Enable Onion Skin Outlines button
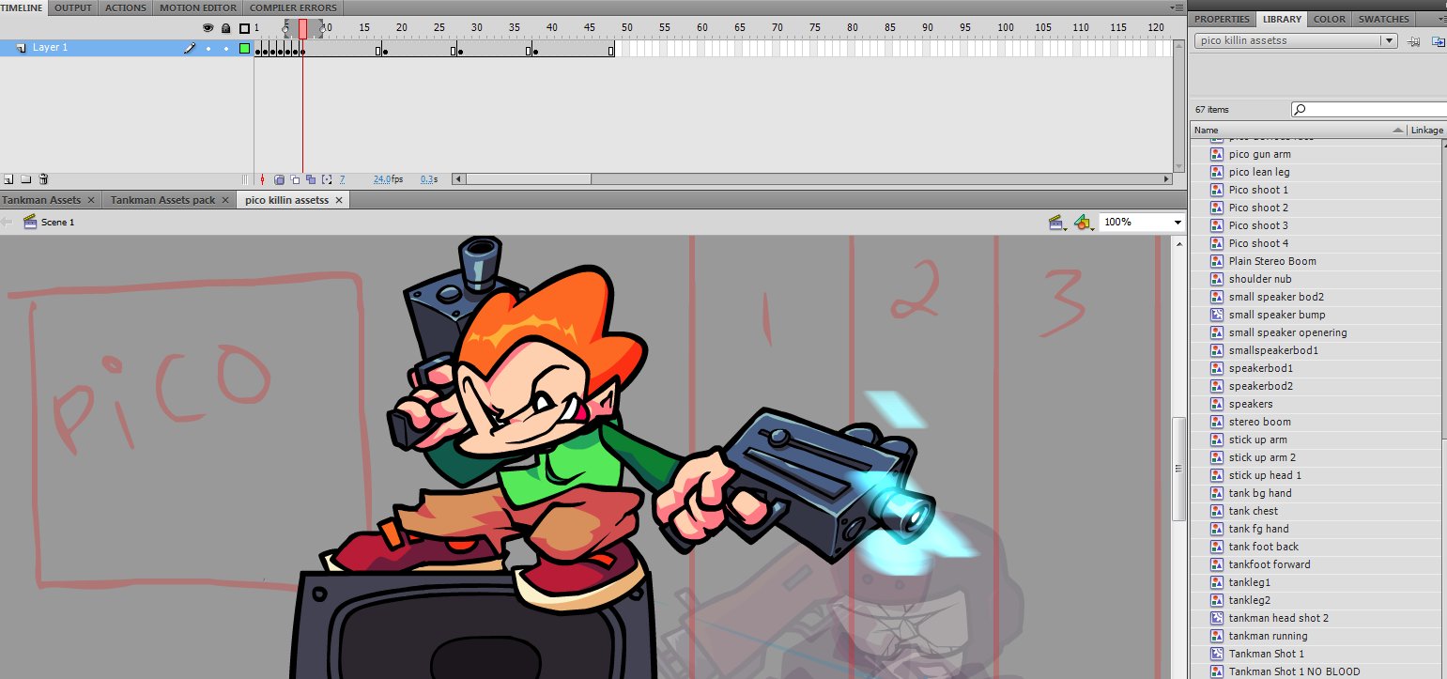Viewport: 1447px width, 679px height. tap(295, 179)
